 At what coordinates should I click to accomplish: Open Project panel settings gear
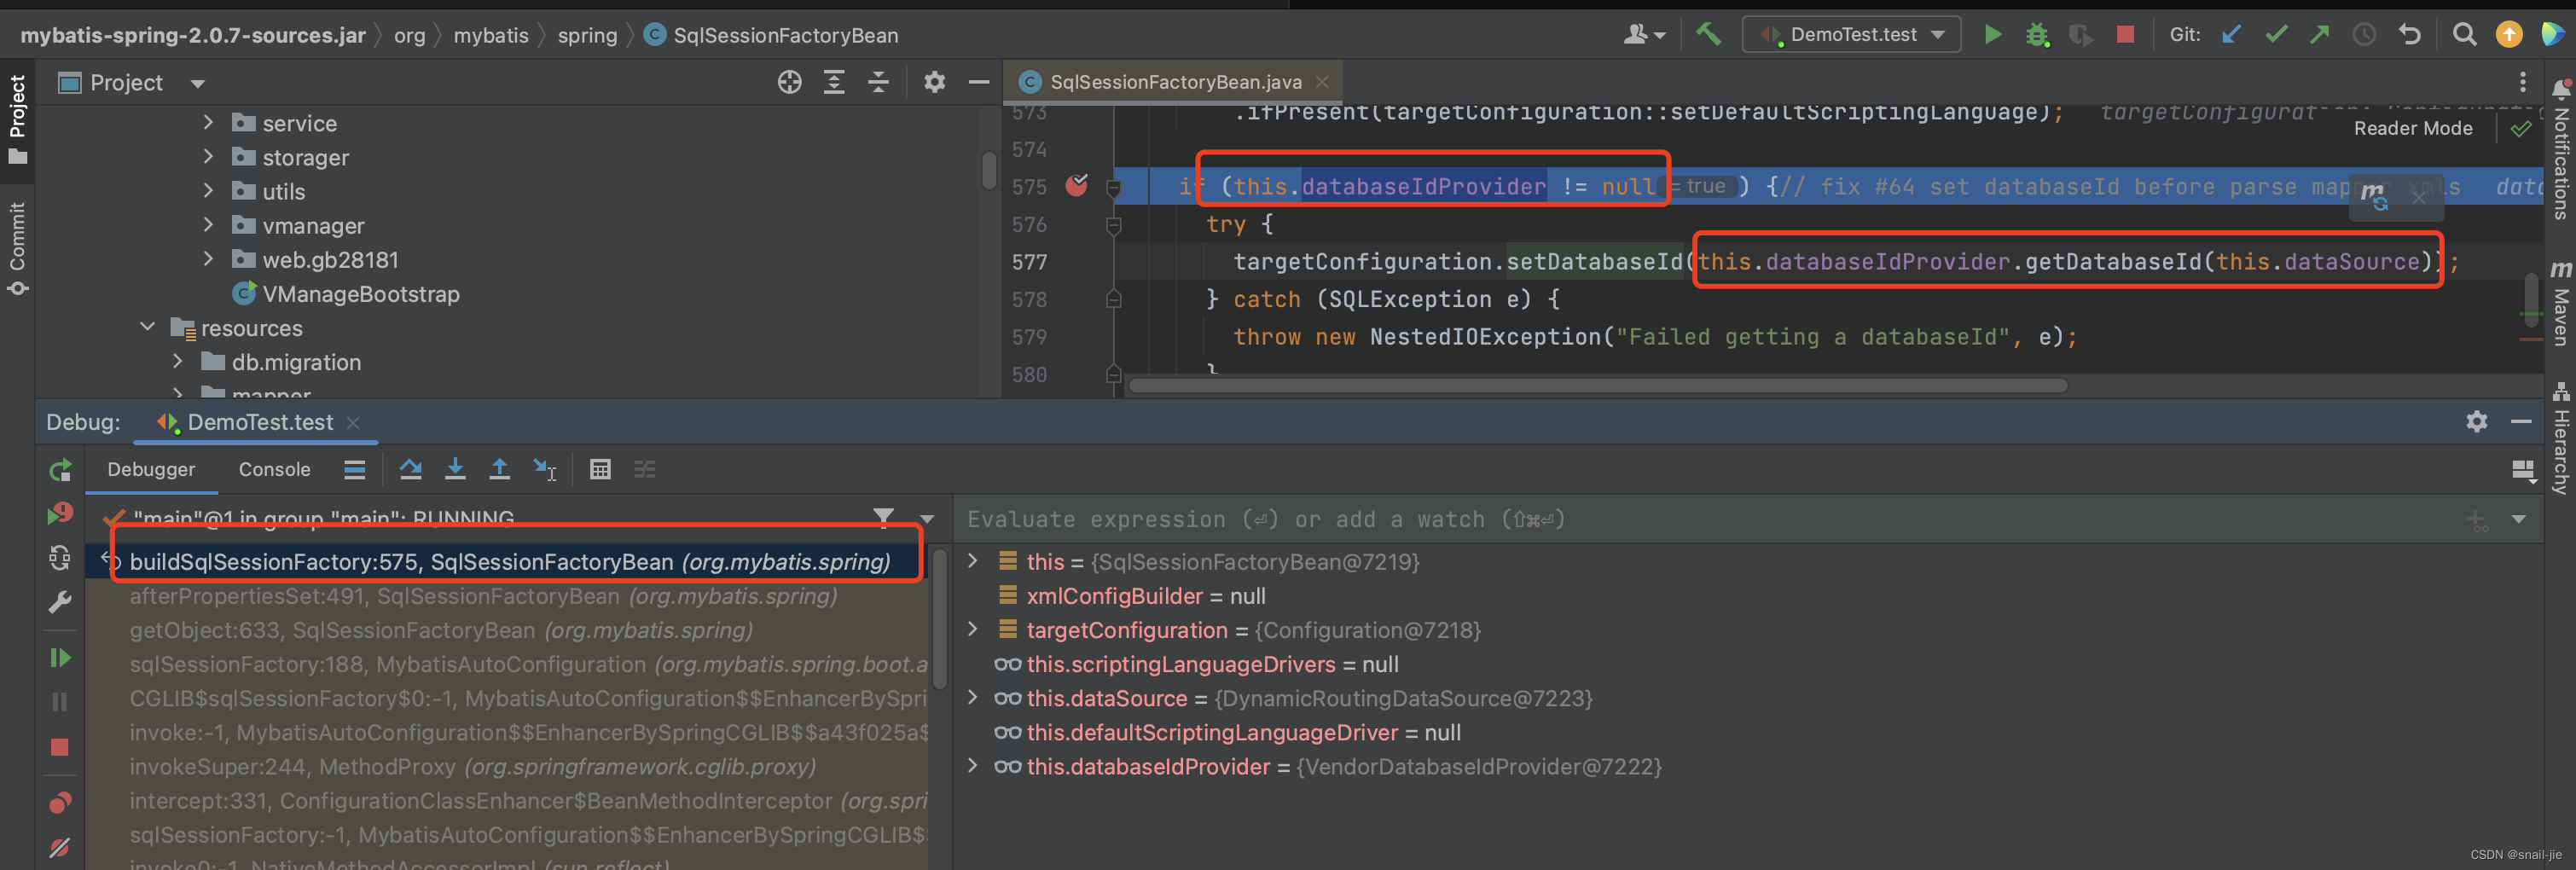point(934,82)
